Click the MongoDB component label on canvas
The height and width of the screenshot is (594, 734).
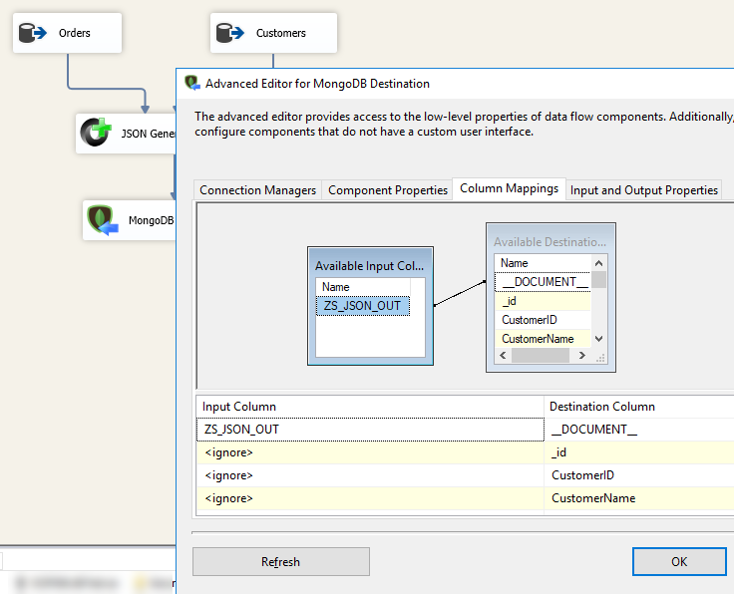[x=151, y=220]
